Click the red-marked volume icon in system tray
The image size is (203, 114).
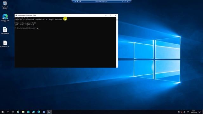pos(181,112)
